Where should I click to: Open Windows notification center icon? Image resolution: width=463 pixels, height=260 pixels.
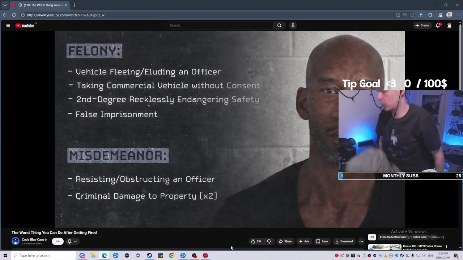click(x=456, y=256)
